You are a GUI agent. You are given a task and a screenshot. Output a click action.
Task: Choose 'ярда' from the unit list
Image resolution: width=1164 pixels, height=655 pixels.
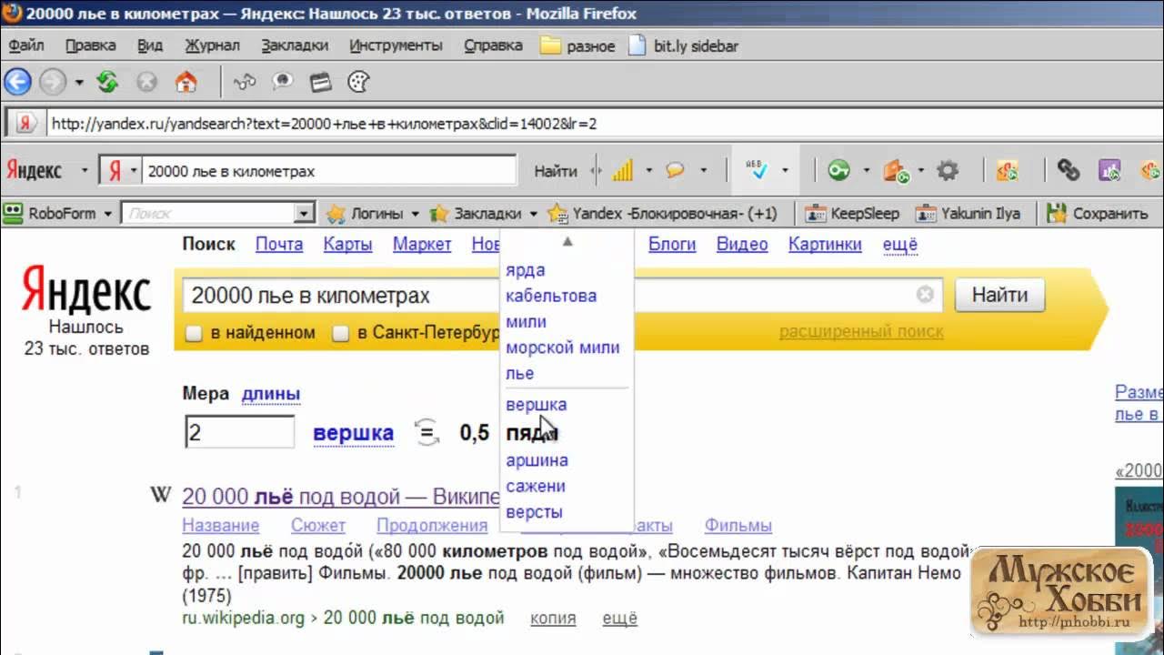pyautogui.click(x=526, y=270)
